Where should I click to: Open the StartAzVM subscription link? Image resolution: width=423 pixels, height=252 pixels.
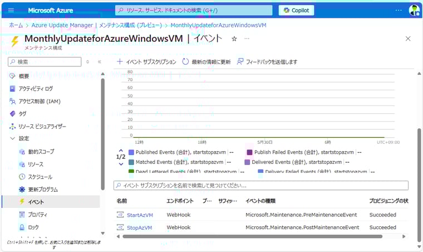pos(140,215)
